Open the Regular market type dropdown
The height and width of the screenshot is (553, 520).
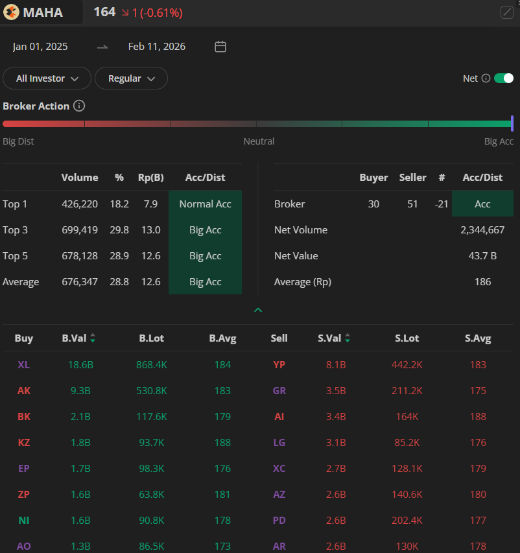(x=131, y=78)
